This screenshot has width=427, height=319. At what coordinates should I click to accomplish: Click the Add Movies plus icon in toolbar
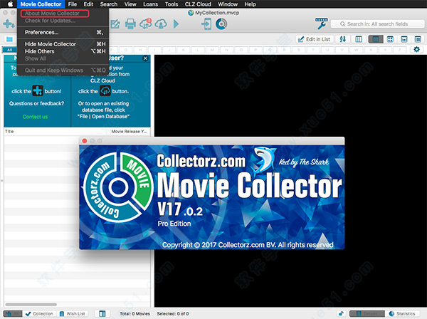(9, 24)
